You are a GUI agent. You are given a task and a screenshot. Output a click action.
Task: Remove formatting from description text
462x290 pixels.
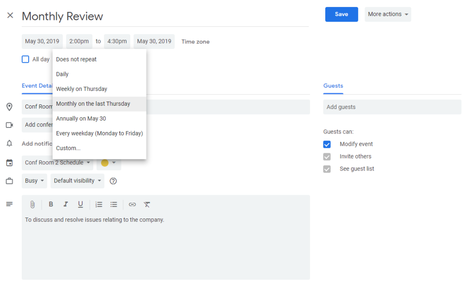point(147,204)
